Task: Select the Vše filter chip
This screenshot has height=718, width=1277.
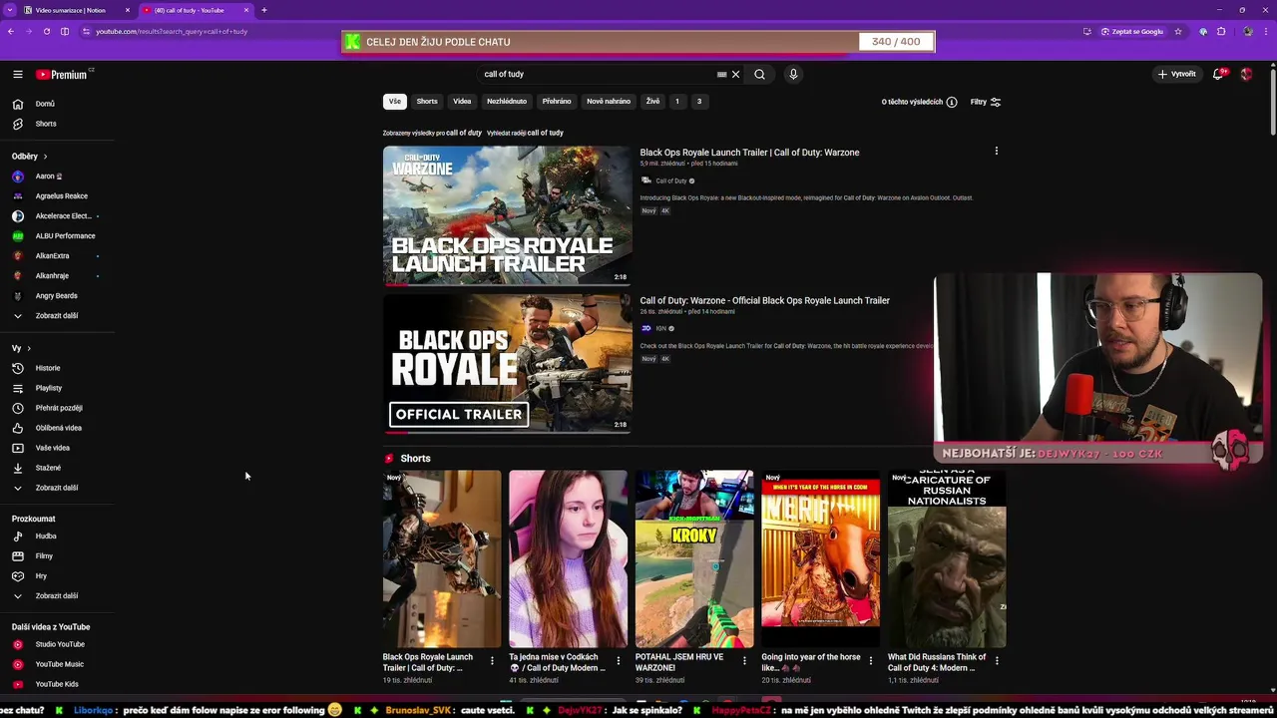Action: (x=395, y=101)
